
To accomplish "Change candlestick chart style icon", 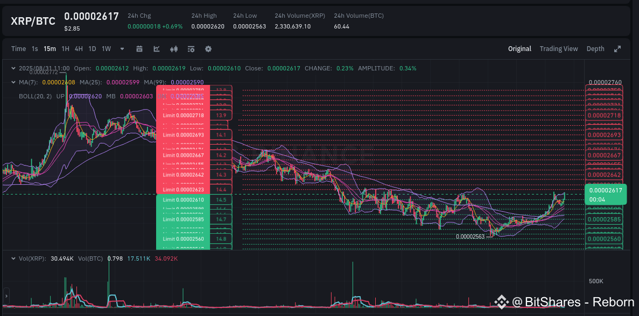I will (174, 49).
